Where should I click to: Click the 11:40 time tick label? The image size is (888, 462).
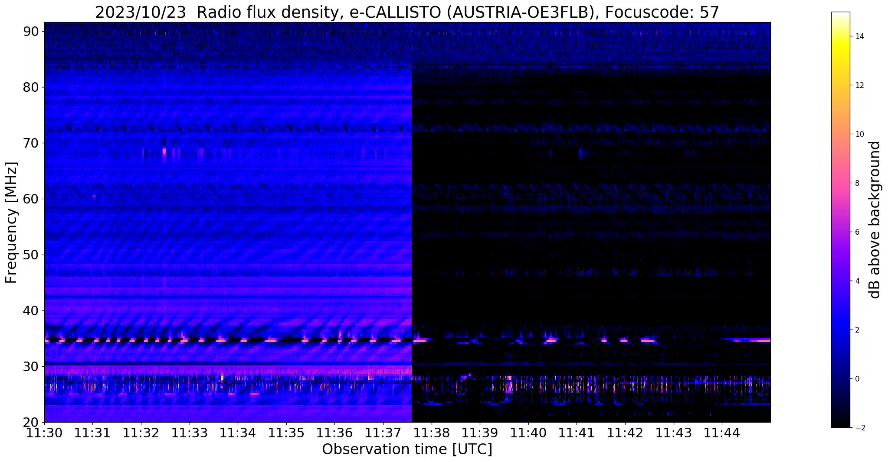click(528, 433)
